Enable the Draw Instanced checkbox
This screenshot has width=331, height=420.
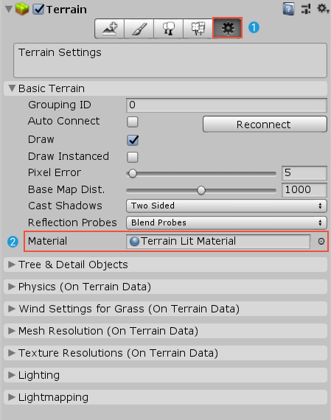point(133,157)
